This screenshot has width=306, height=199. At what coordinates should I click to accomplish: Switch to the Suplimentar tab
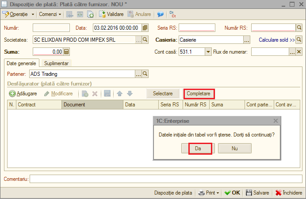57,63
